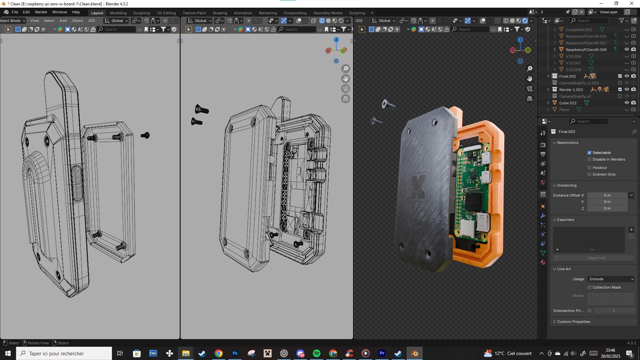640x360 pixels.
Task: Expand the Final.002 collection
Action: point(548,76)
